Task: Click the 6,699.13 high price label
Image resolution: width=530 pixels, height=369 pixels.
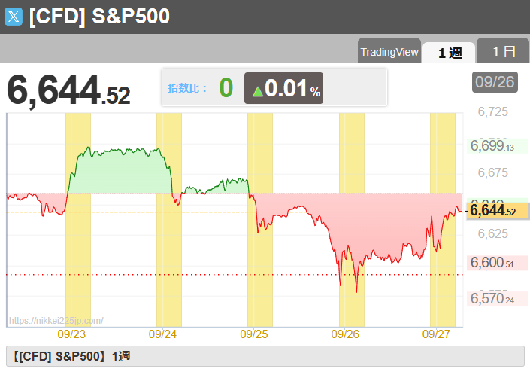Action: coord(492,145)
